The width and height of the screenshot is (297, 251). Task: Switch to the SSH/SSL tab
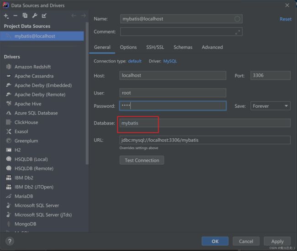click(x=155, y=47)
